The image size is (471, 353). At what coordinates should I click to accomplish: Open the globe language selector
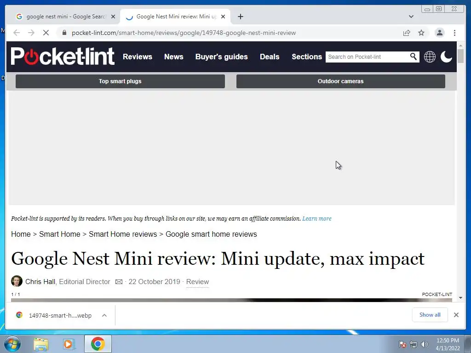pyautogui.click(x=430, y=57)
